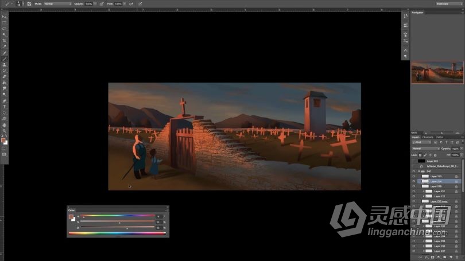Viewport: 465px width, 261px height.
Task: Open the brush Mode dropdown
Action: tap(57, 4)
